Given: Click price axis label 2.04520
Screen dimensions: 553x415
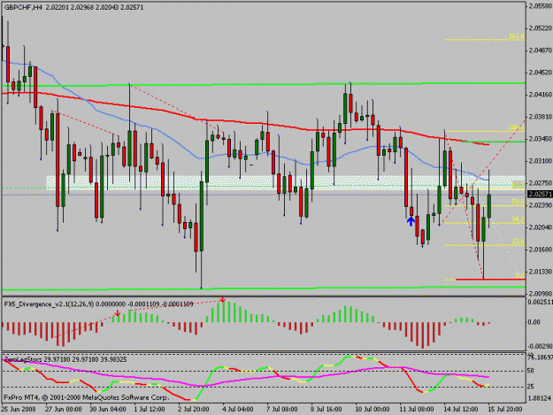Looking at the screenshot, I should pyautogui.click(x=541, y=73).
